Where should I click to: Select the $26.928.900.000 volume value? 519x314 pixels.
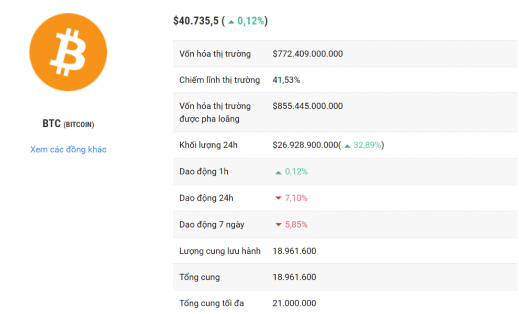(305, 145)
